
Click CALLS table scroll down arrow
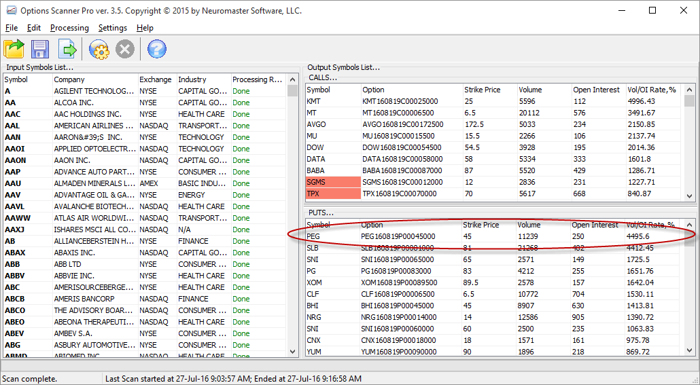pos(690,196)
